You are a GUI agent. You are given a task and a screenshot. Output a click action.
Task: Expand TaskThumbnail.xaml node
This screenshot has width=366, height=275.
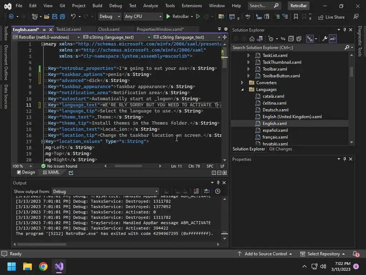(x=248, y=62)
